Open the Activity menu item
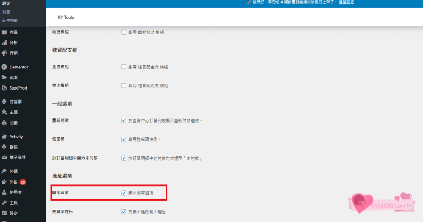 coord(16,137)
